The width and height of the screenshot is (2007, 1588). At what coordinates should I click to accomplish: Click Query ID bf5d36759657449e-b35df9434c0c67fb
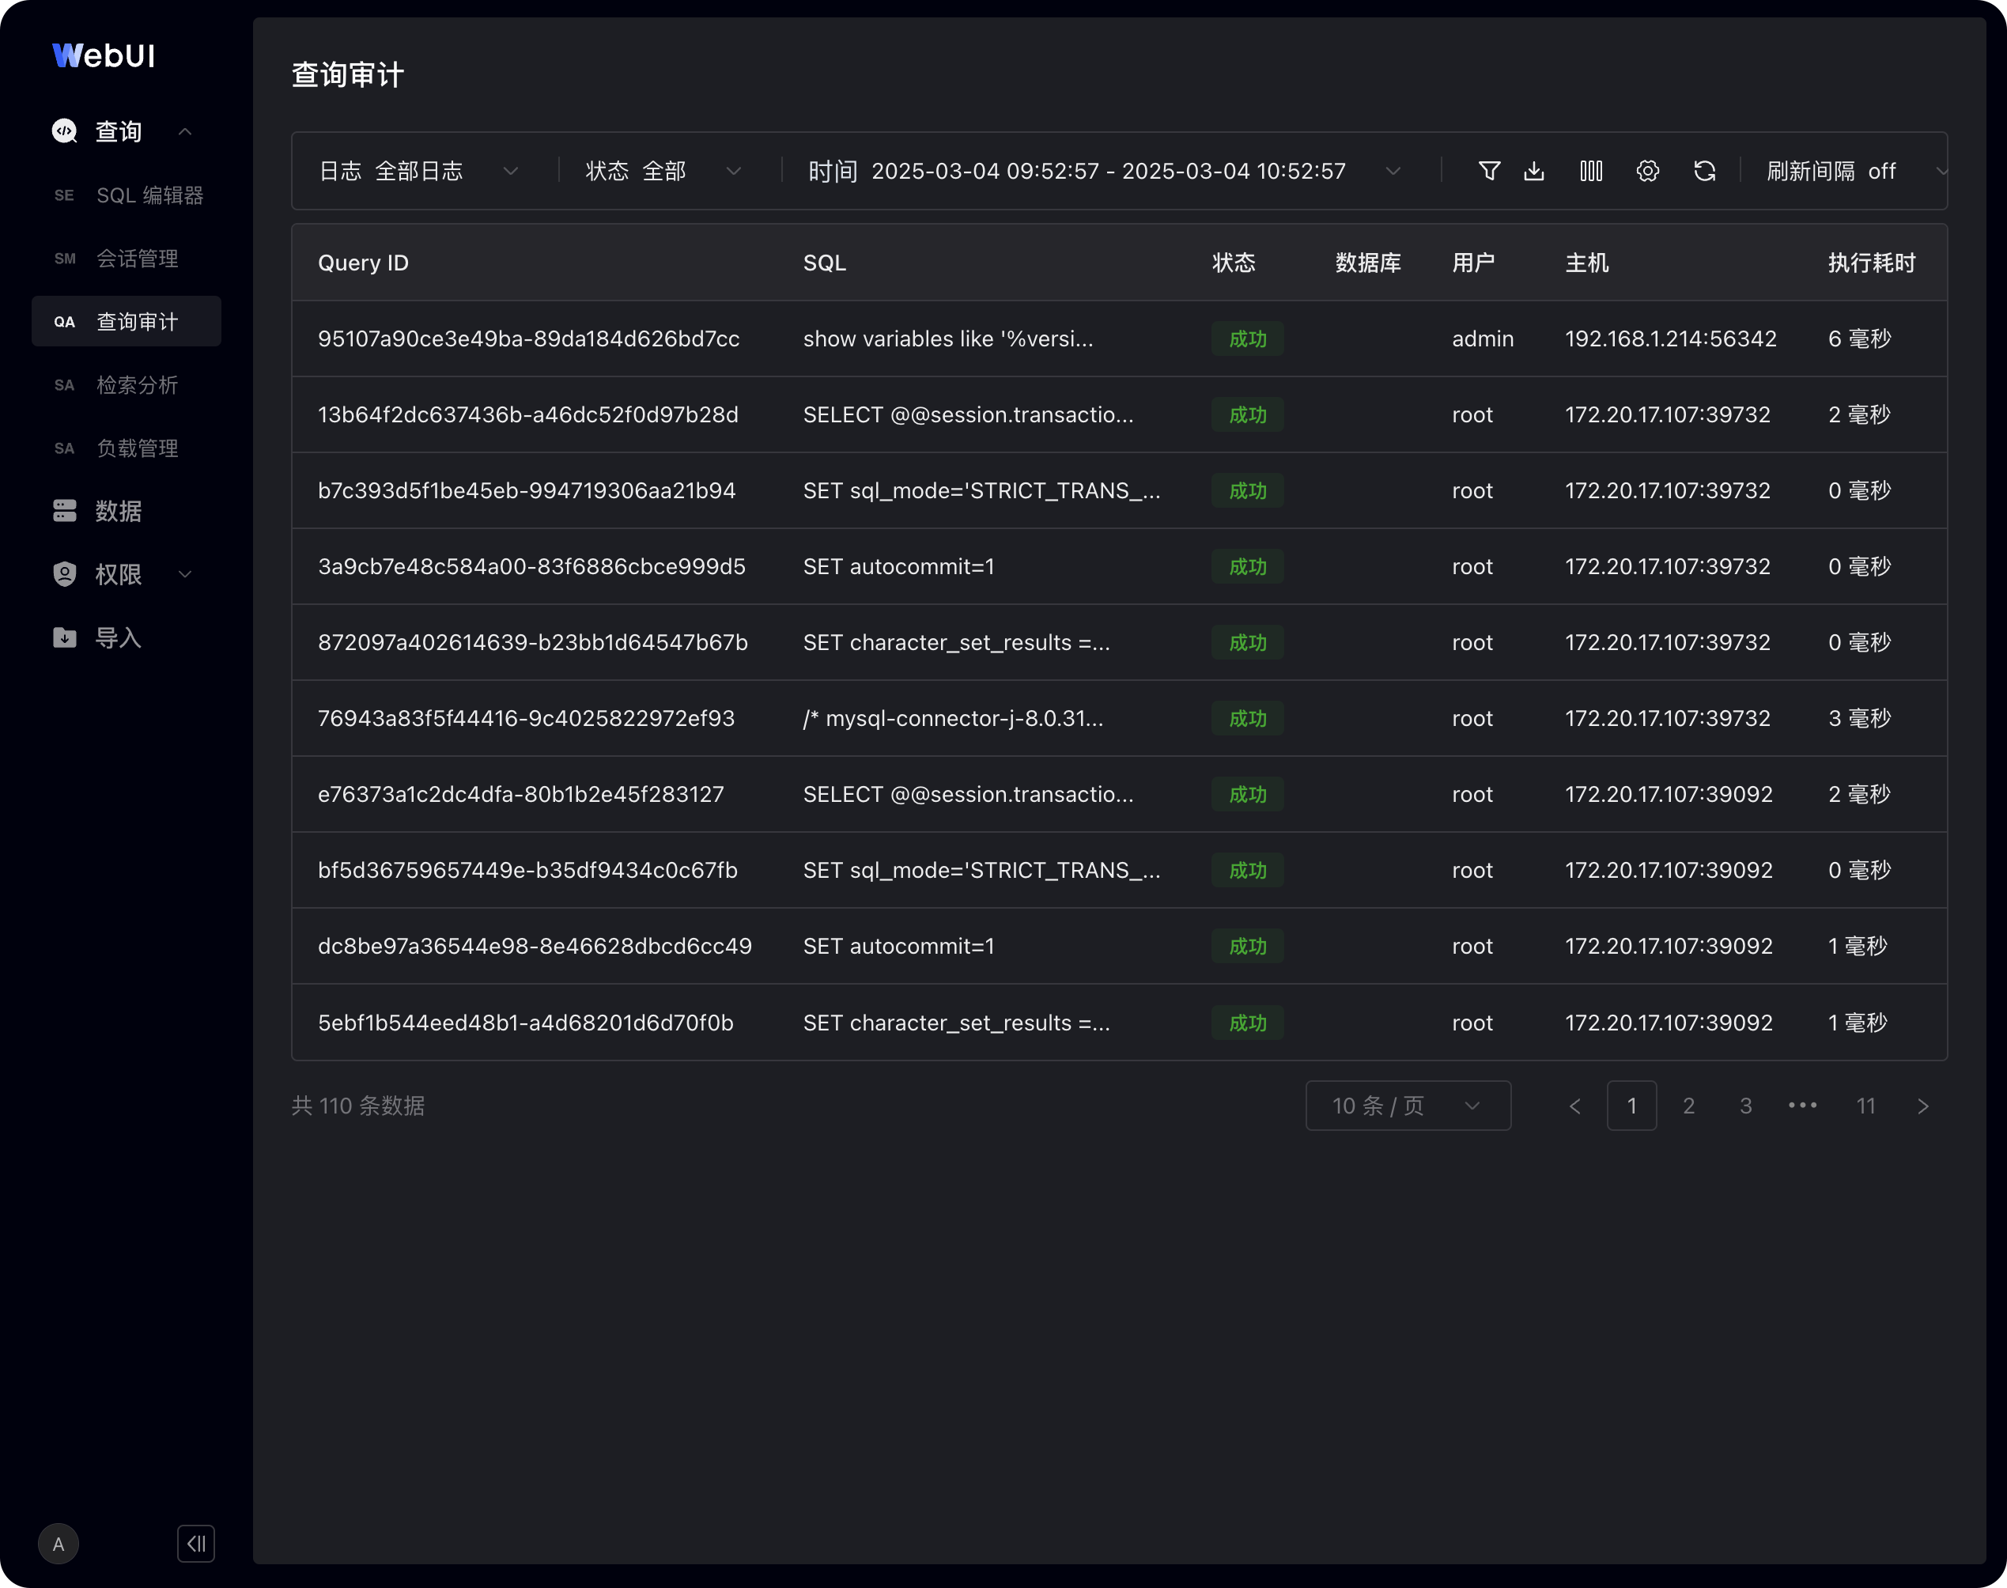pos(527,870)
